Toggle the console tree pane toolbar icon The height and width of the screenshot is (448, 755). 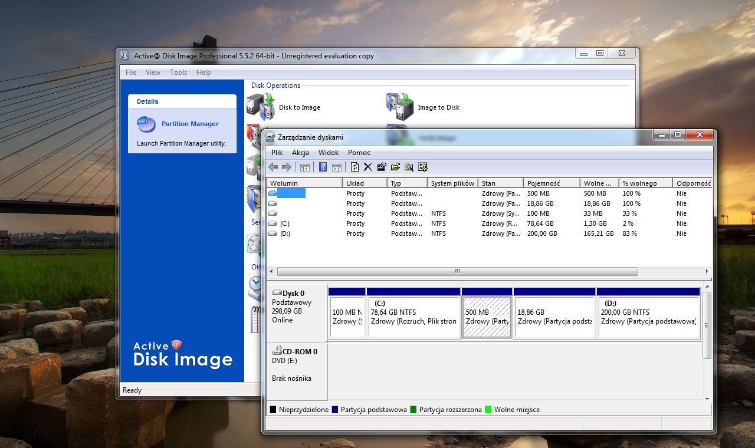click(305, 167)
